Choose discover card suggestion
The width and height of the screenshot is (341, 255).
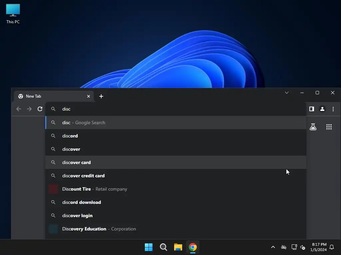pyautogui.click(x=176, y=162)
